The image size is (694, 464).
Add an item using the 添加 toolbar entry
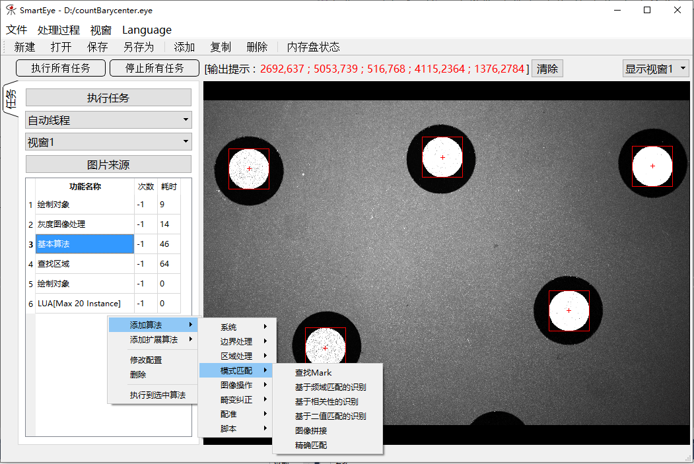point(184,47)
